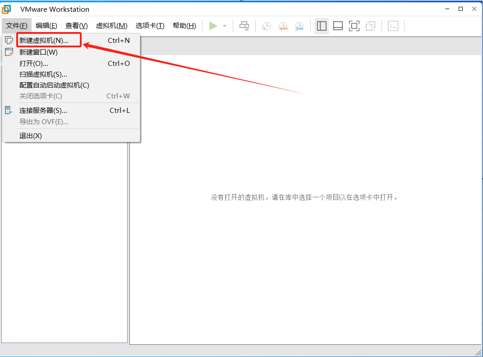
Task: Click the green power-on play icon
Action: [213, 26]
